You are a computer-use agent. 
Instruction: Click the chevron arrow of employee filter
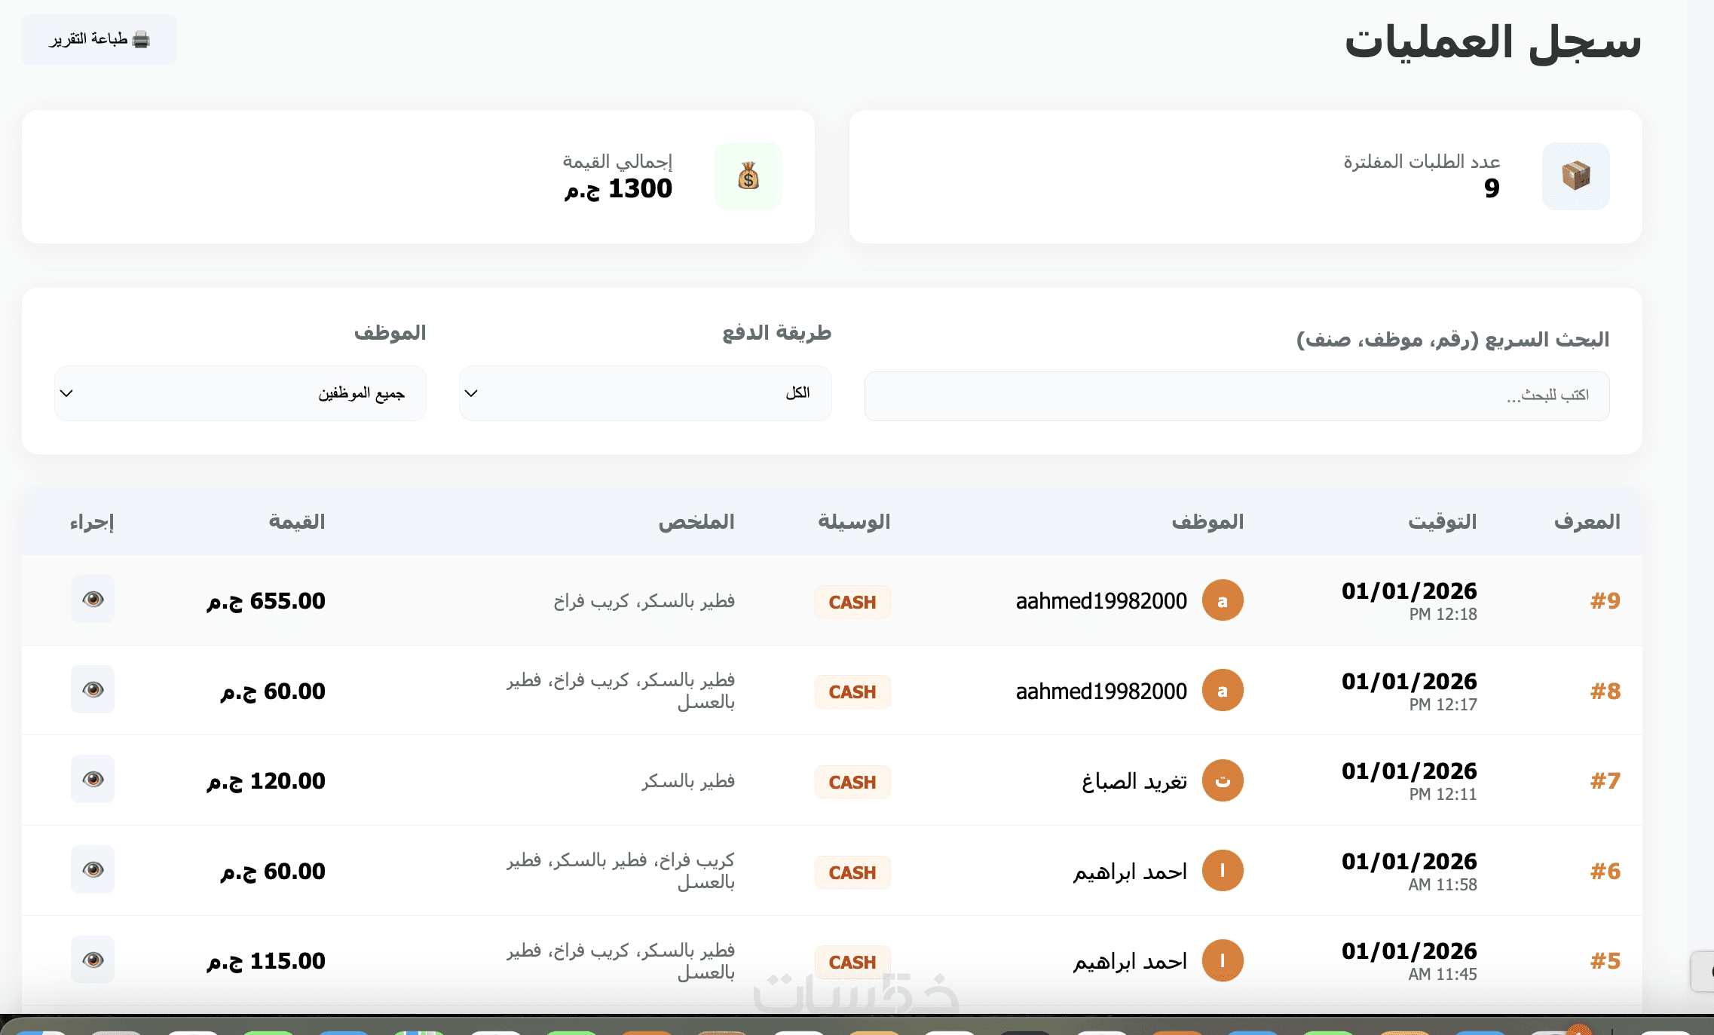point(66,393)
